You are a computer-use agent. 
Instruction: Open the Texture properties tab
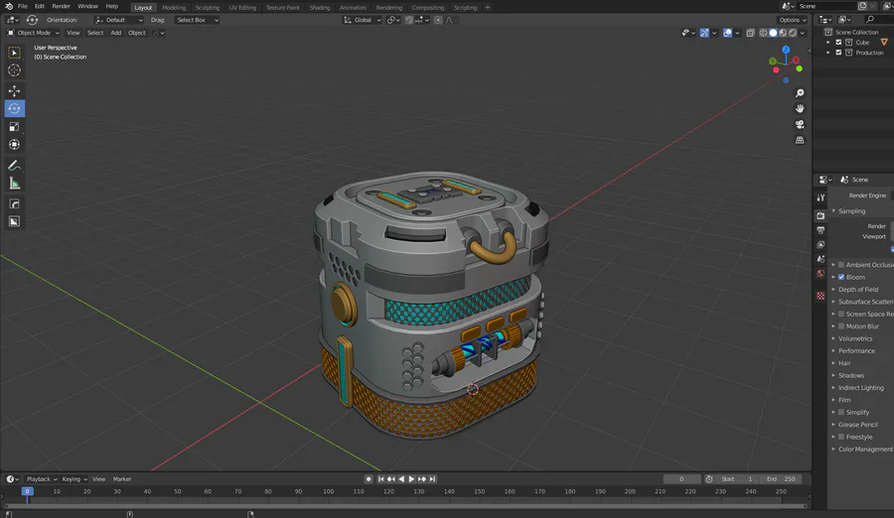tap(820, 296)
